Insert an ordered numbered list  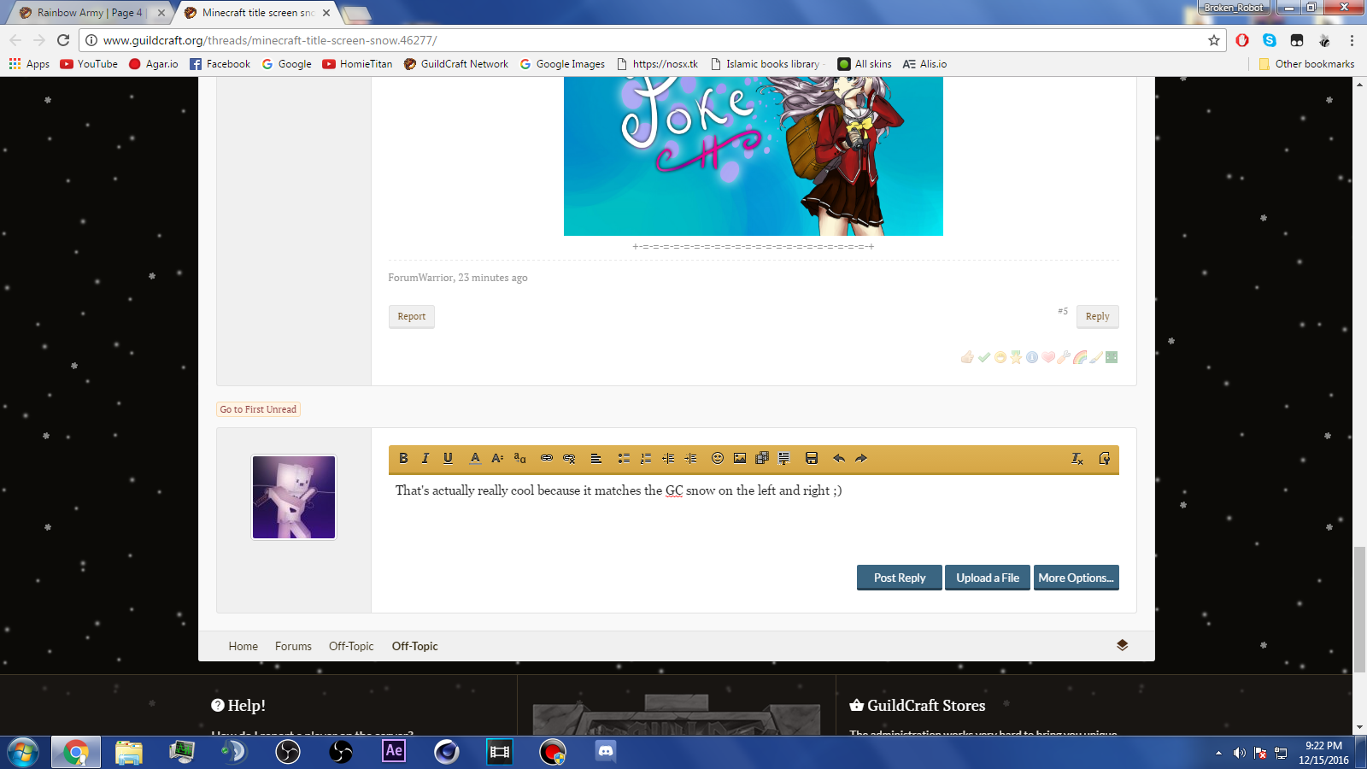coord(646,459)
